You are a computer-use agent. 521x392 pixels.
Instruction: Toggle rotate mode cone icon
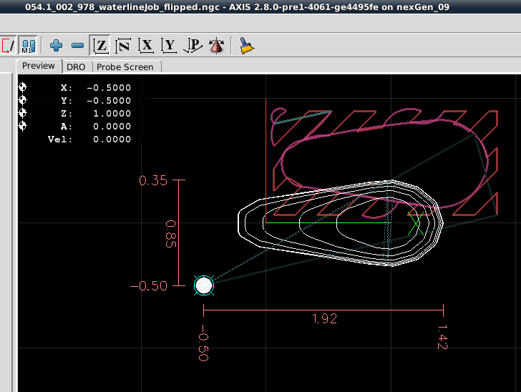point(215,46)
